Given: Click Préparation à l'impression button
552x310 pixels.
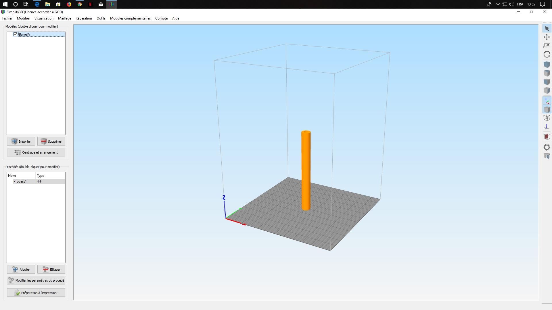Looking at the screenshot, I should [36, 293].
